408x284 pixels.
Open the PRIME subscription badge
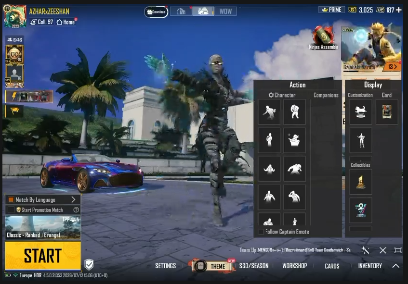click(x=331, y=10)
